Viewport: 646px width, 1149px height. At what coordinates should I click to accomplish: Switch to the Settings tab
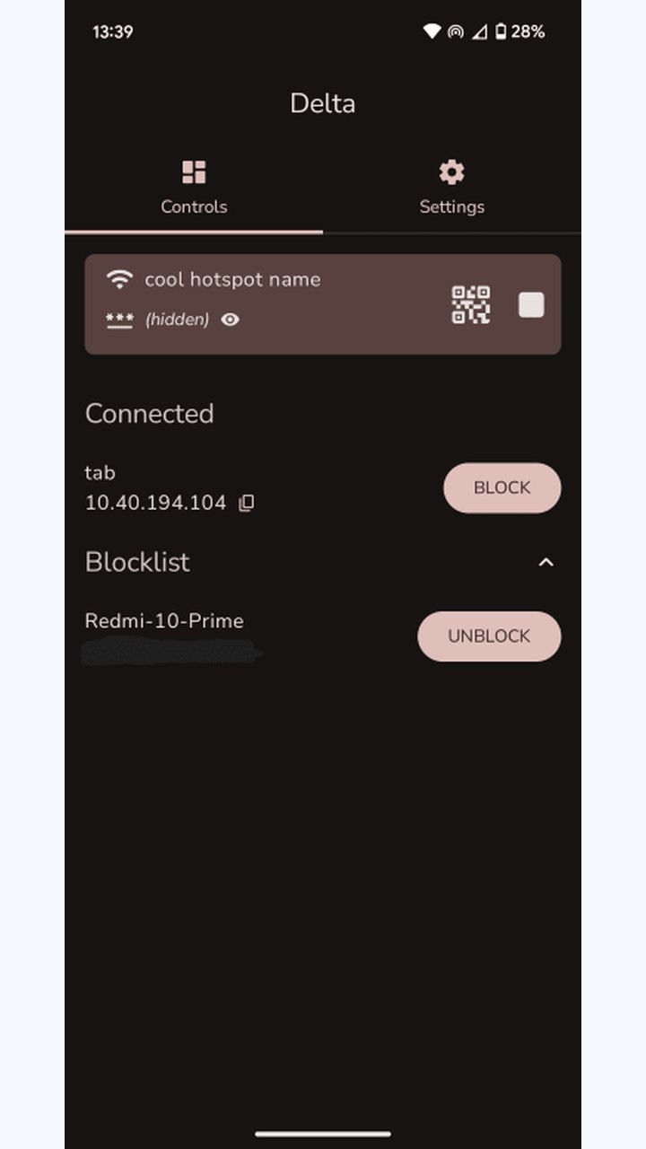pos(452,187)
